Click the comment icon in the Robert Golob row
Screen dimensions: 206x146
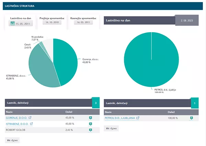point(91,130)
